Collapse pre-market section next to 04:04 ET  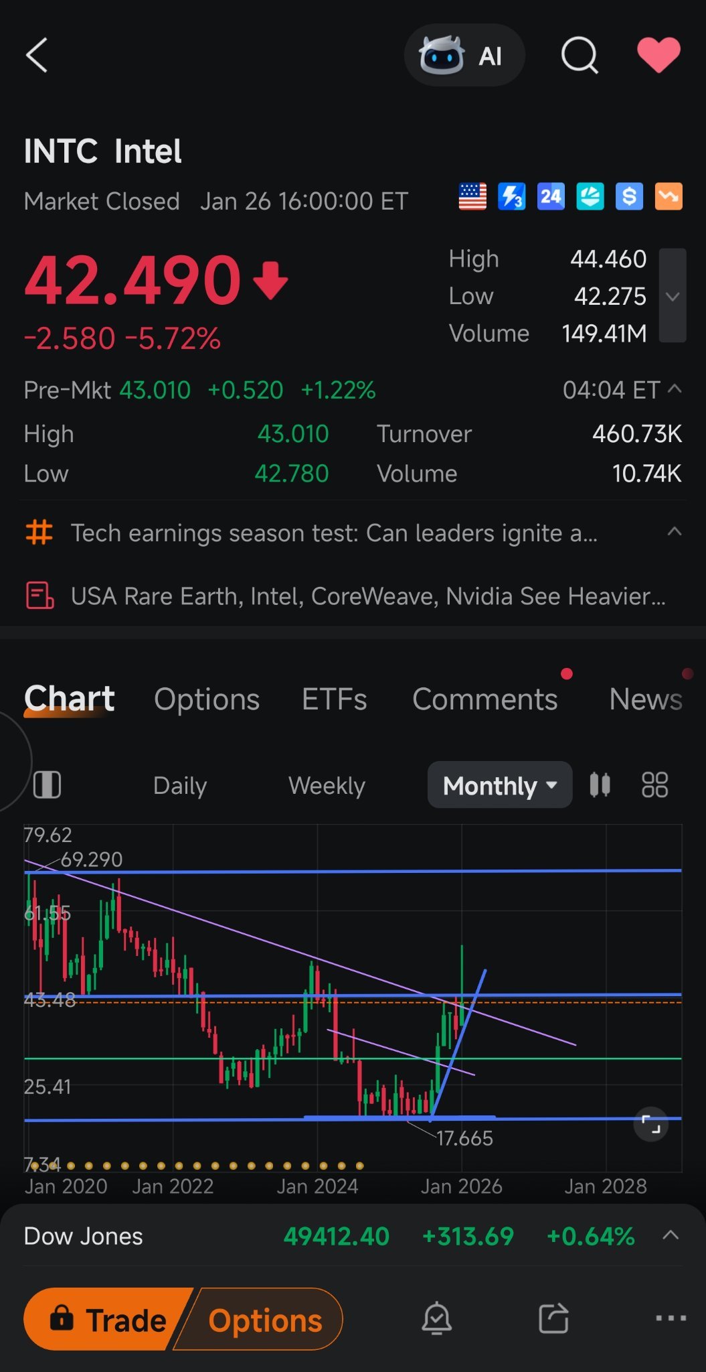(x=675, y=389)
